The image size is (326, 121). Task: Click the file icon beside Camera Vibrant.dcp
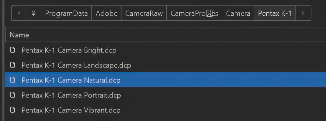13,110
